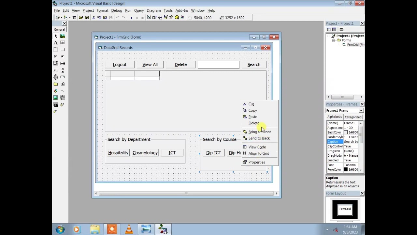Select the CheckBox control in toolbox

[x=56, y=56]
